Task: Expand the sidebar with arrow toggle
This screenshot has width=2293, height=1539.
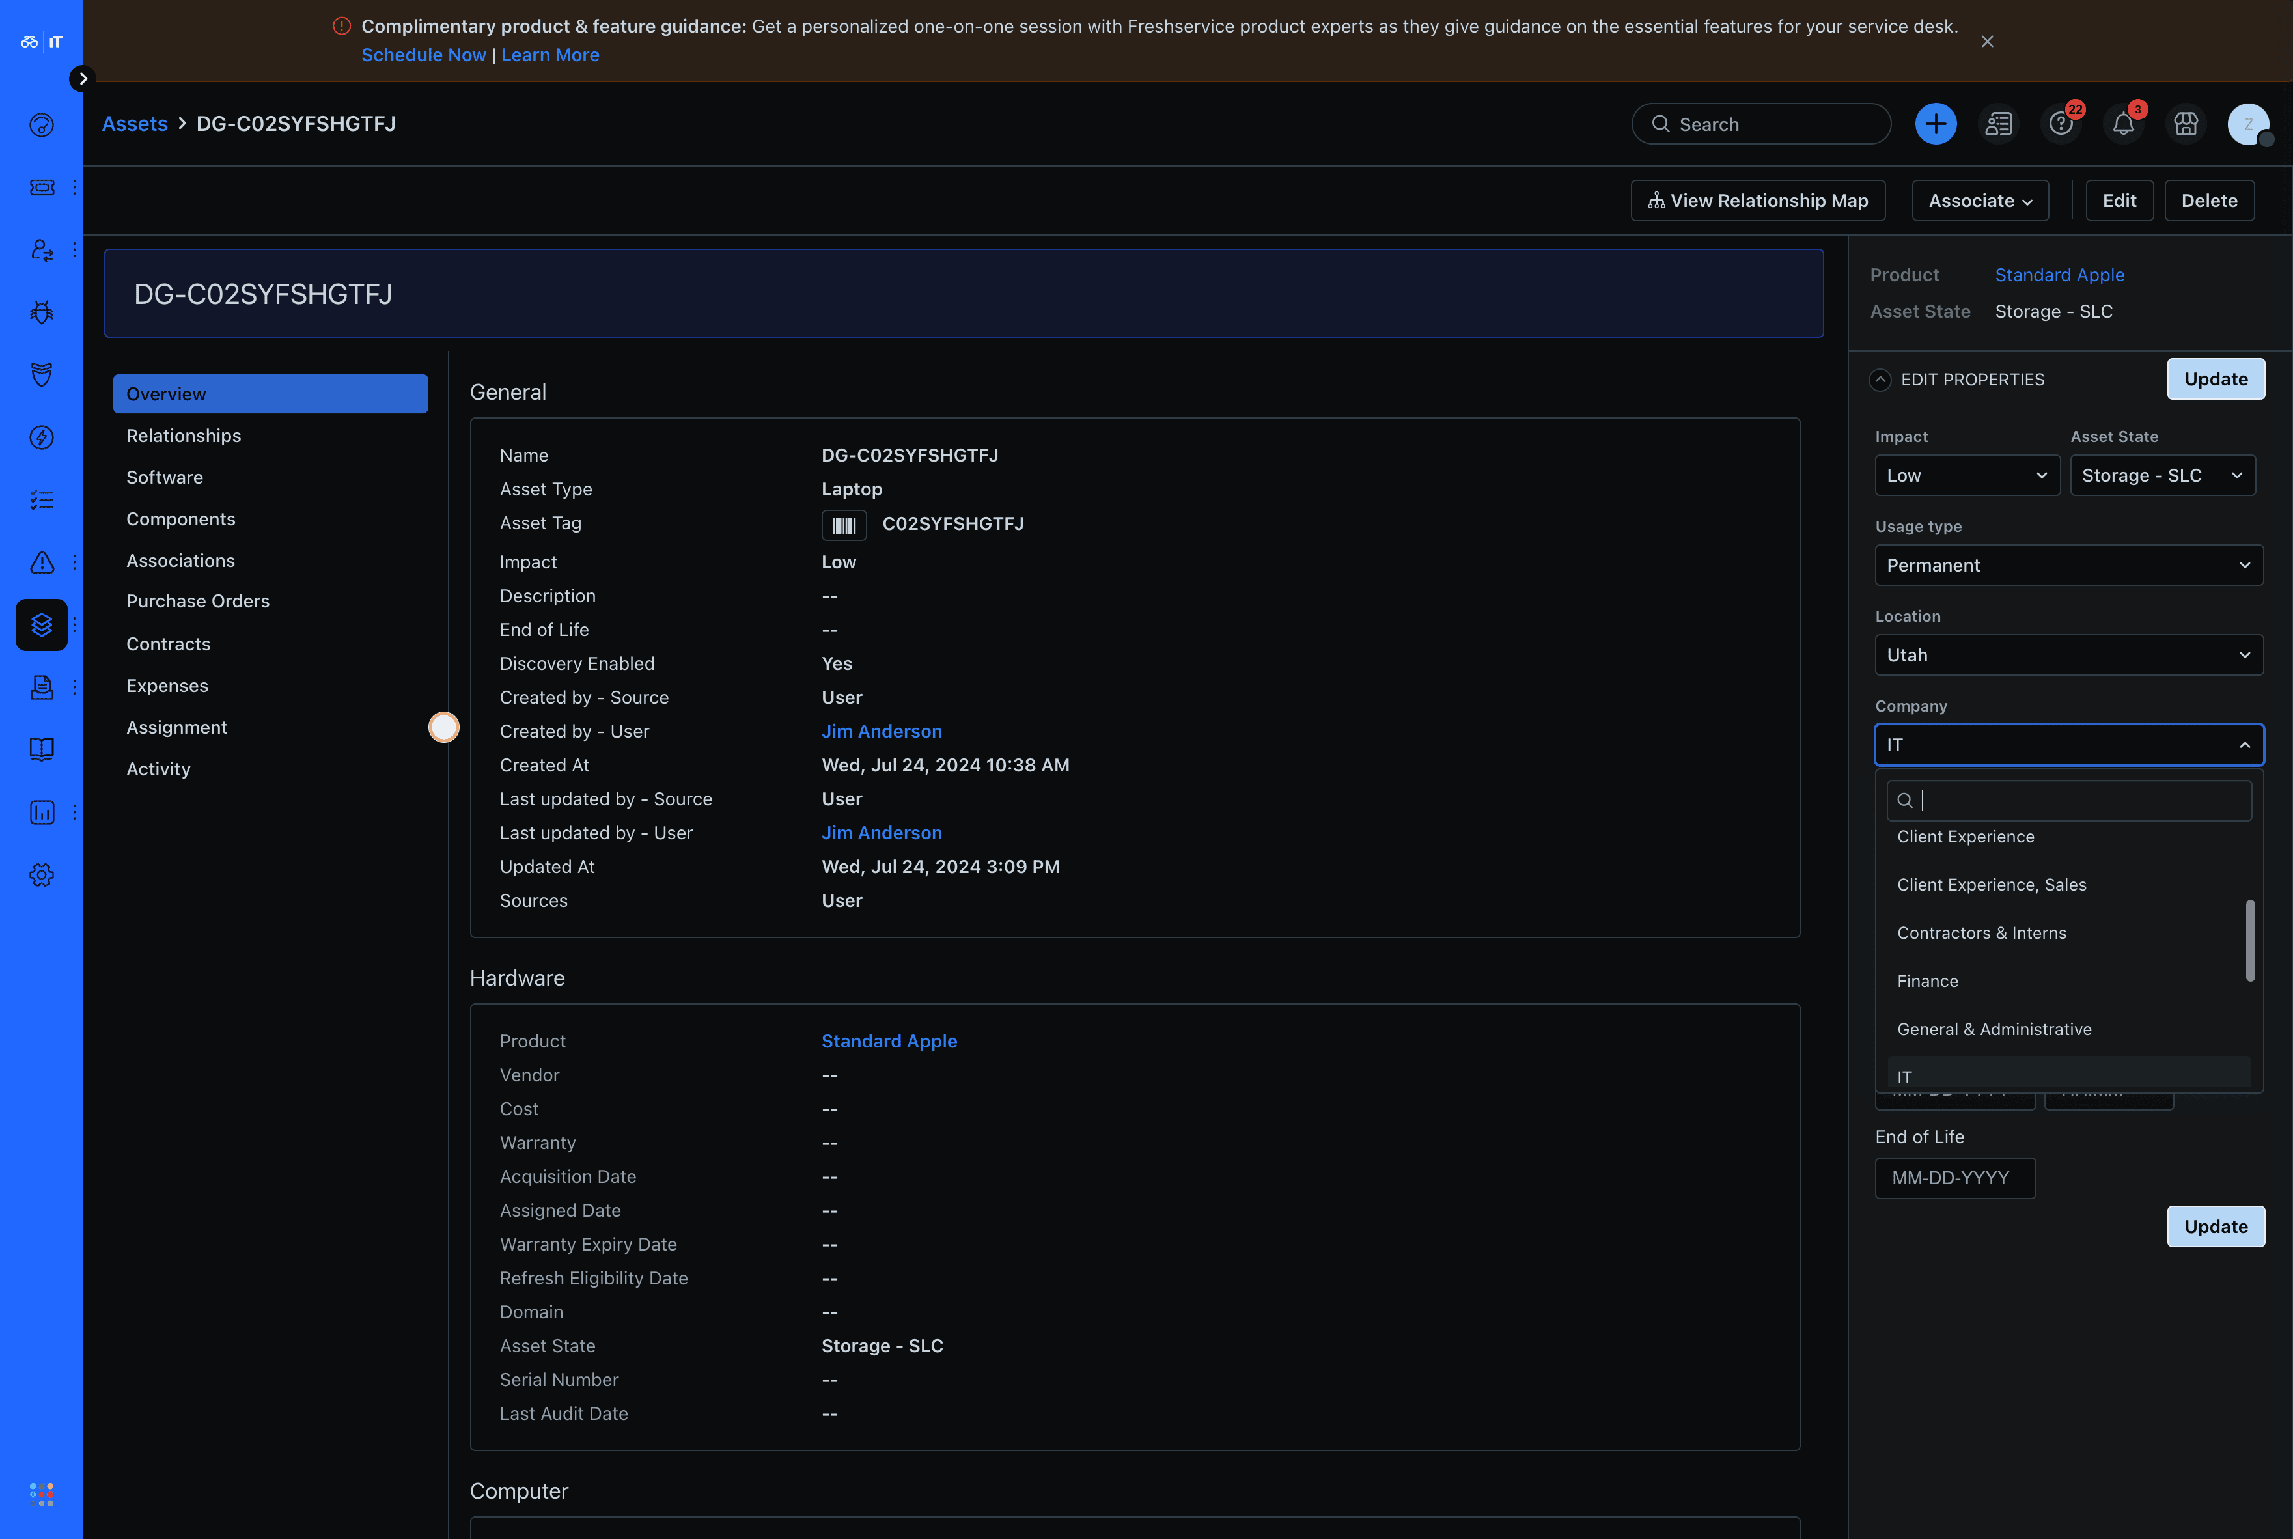Action: click(x=83, y=79)
